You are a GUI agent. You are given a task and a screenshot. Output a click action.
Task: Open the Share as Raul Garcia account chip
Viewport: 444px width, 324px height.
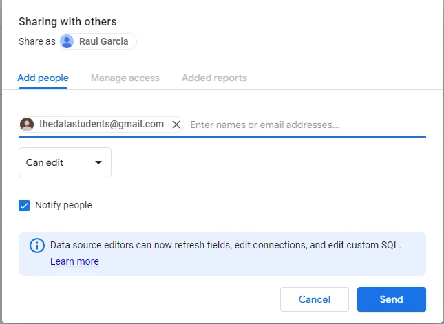click(x=98, y=41)
